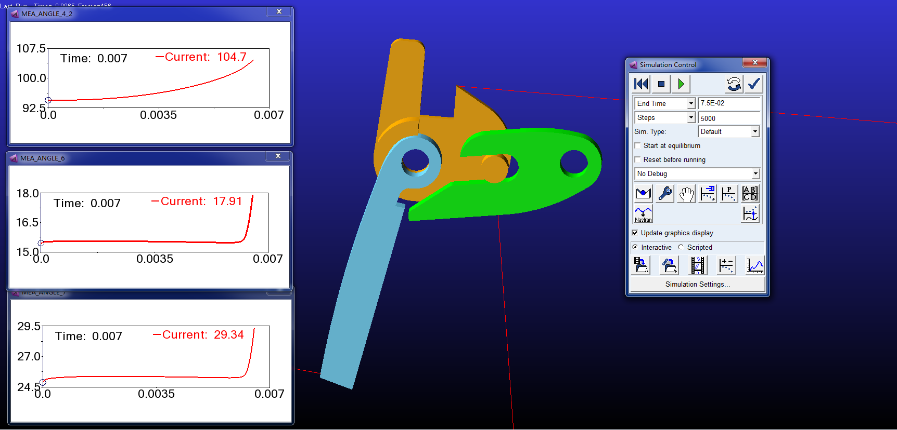Close the Simulation Control dialog
This screenshot has width=897, height=430.
click(754, 63)
